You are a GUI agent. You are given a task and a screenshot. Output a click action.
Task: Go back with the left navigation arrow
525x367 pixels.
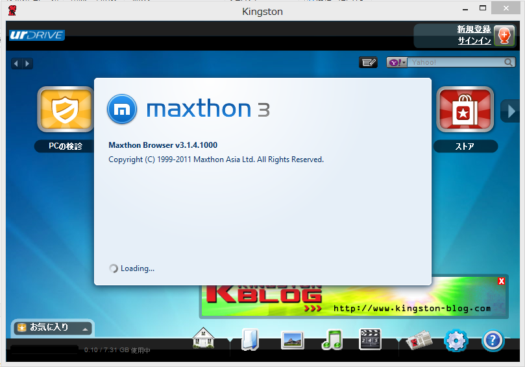point(16,64)
